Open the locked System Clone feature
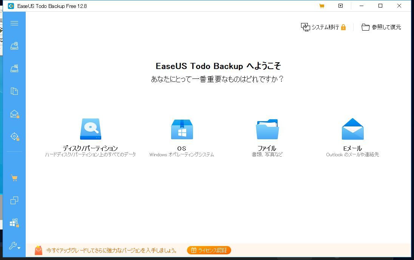 pyautogui.click(x=14, y=223)
